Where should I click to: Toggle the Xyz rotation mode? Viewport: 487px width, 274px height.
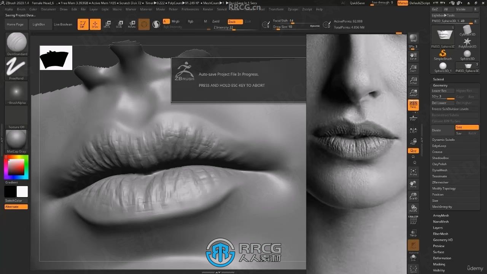pyautogui.click(x=413, y=151)
